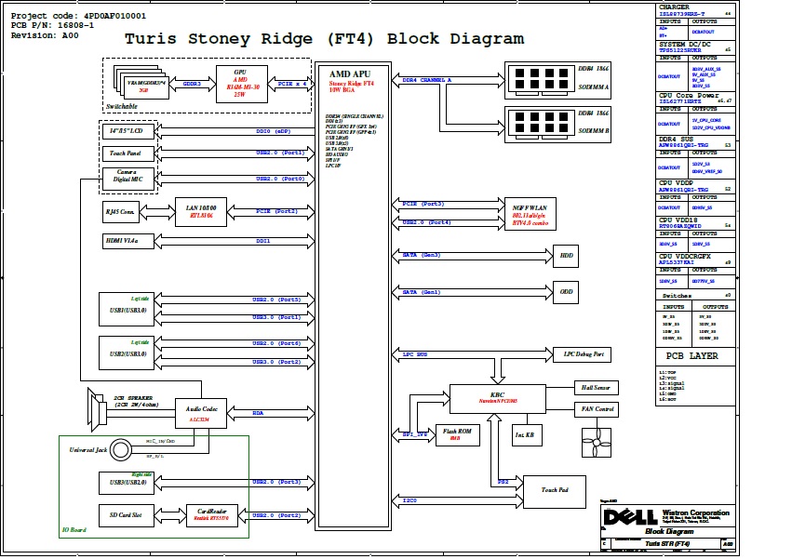Click the Project code 4PD0AF010001 text

tap(79, 16)
